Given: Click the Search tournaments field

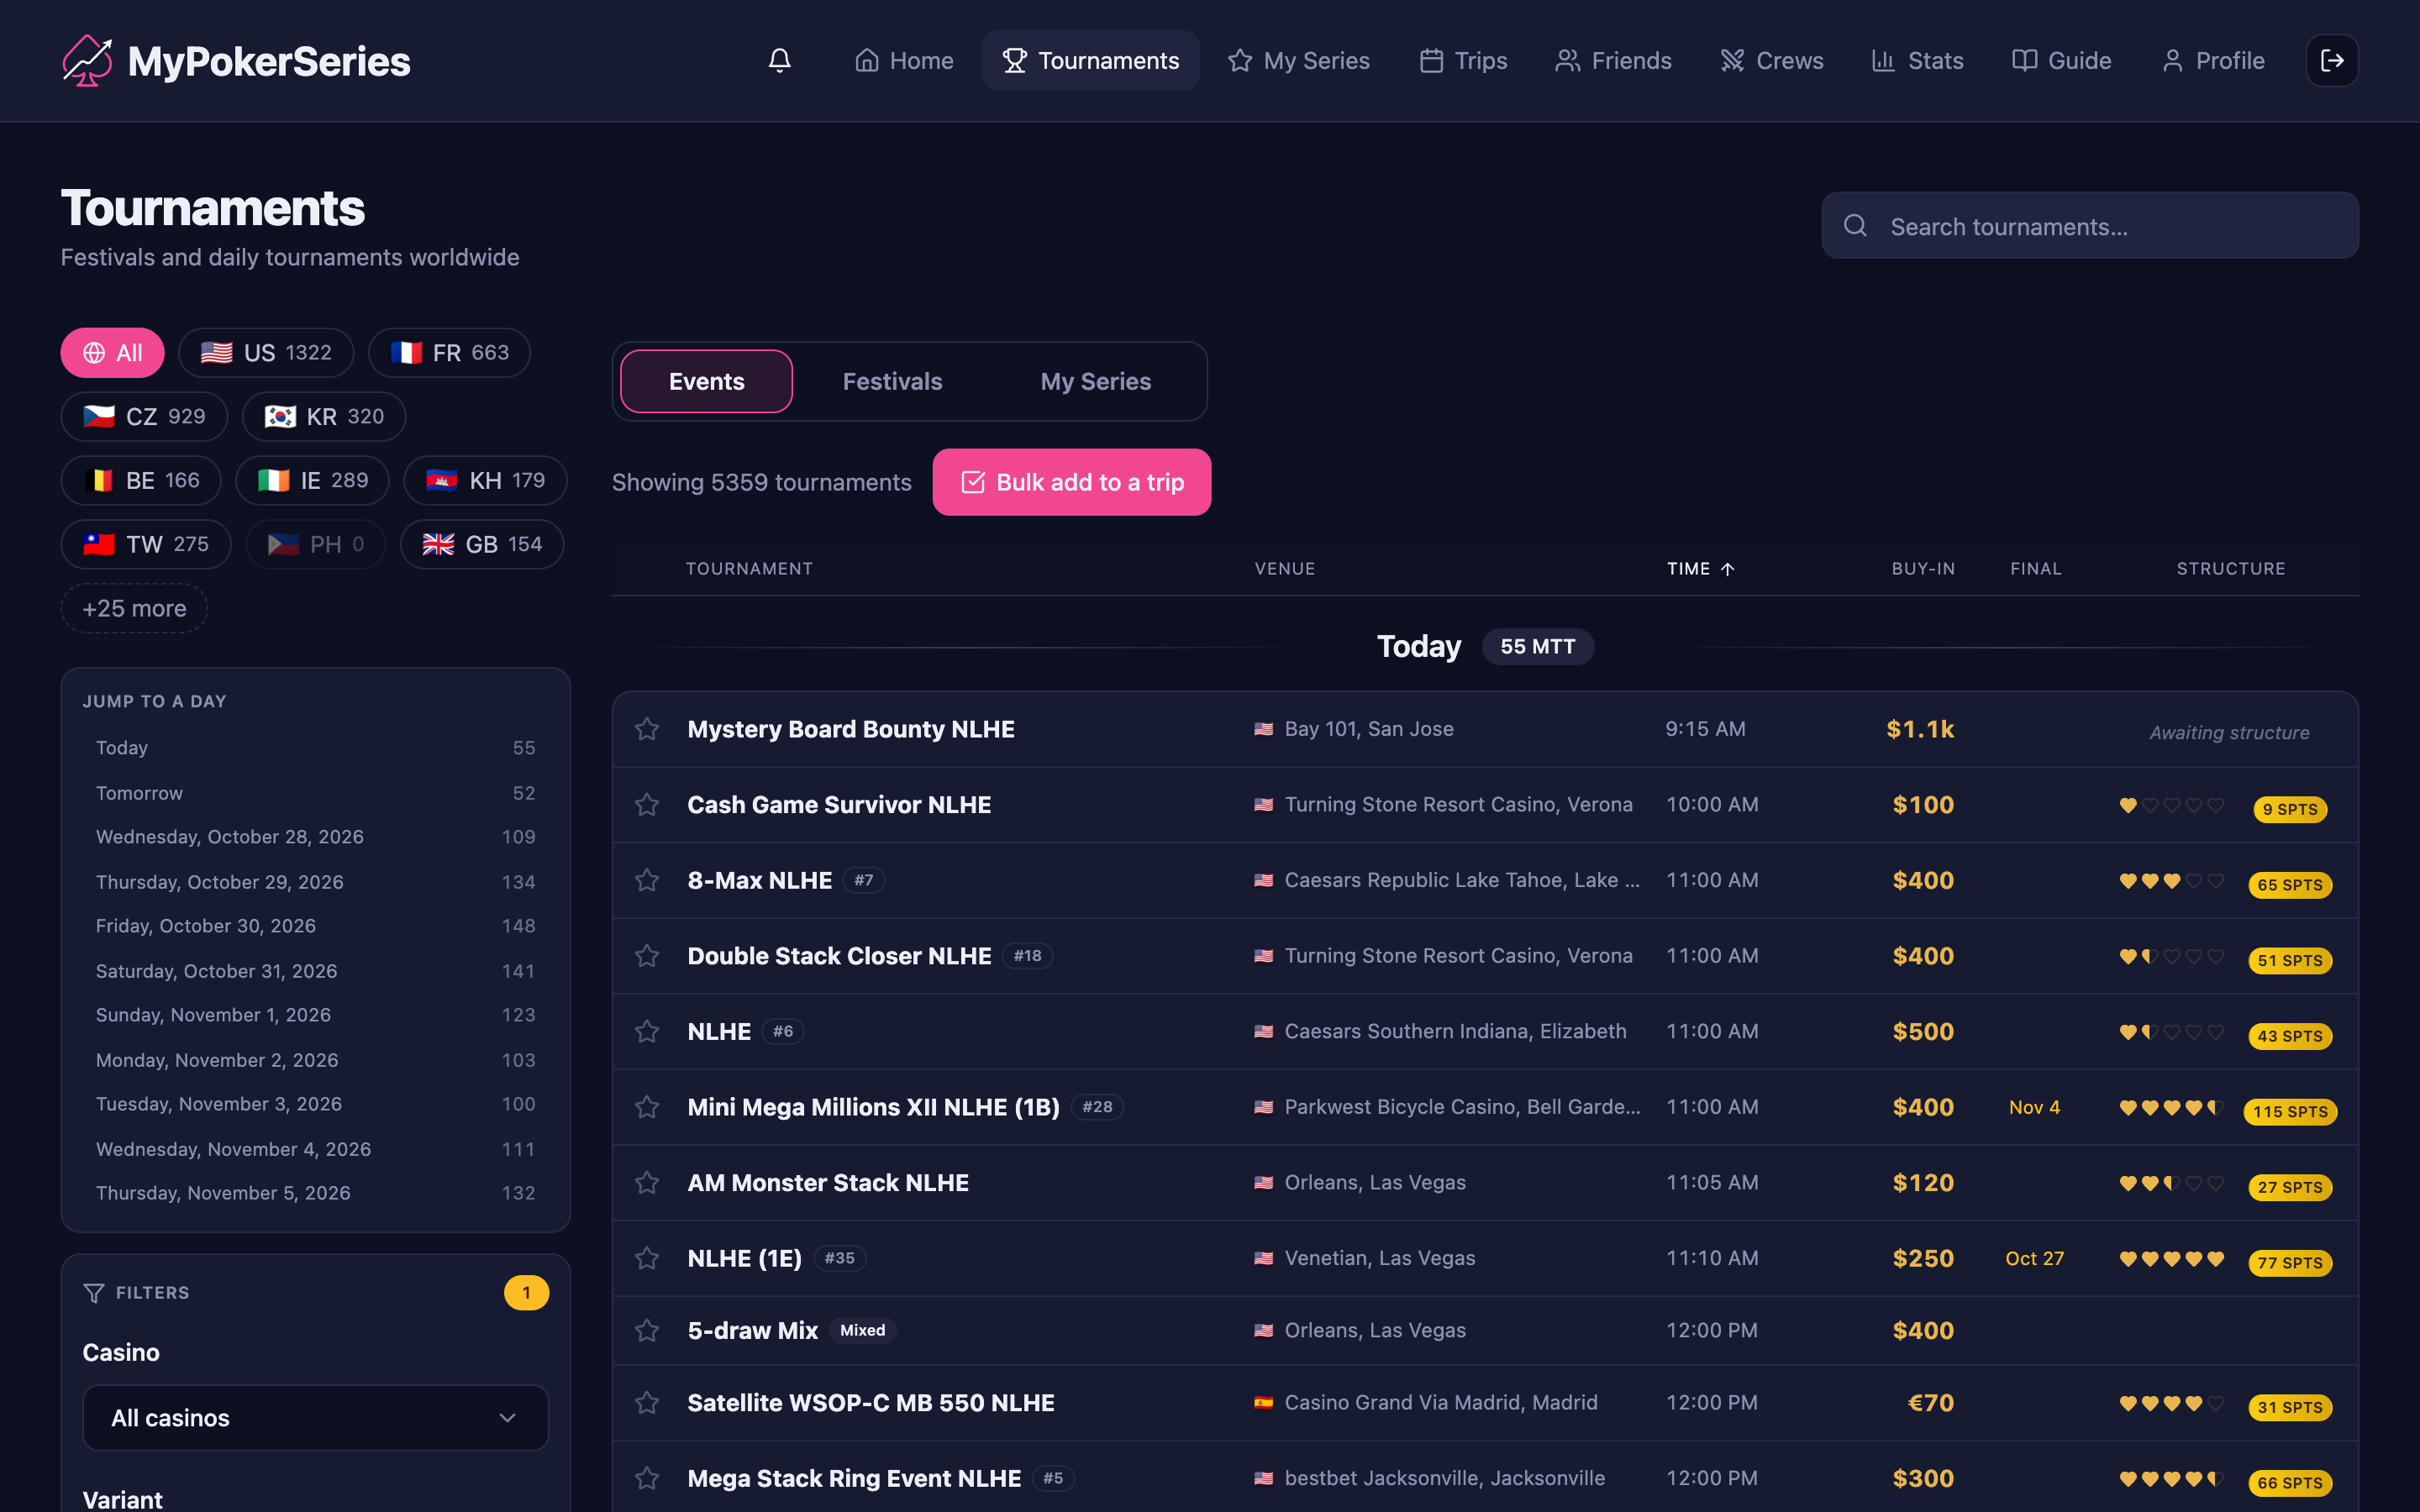Looking at the screenshot, I should [x=2090, y=226].
